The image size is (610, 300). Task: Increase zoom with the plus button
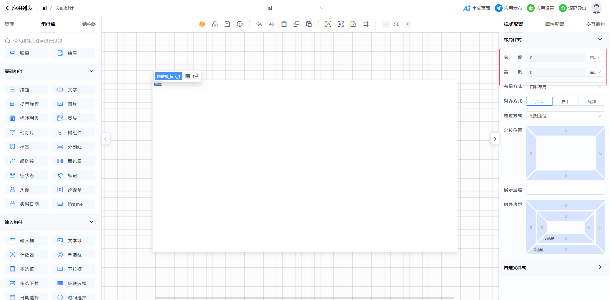[408, 24]
